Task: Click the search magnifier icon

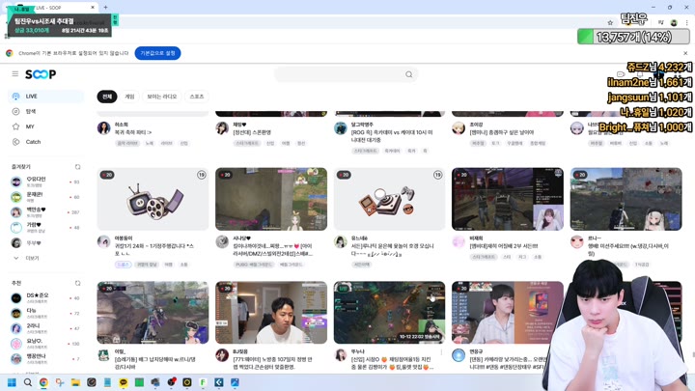Action: tap(409, 74)
